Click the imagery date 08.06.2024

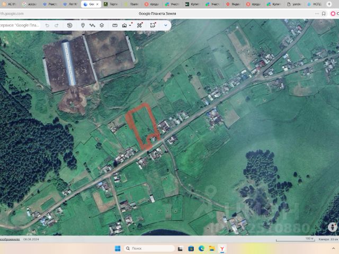pyautogui.click(x=31, y=239)
